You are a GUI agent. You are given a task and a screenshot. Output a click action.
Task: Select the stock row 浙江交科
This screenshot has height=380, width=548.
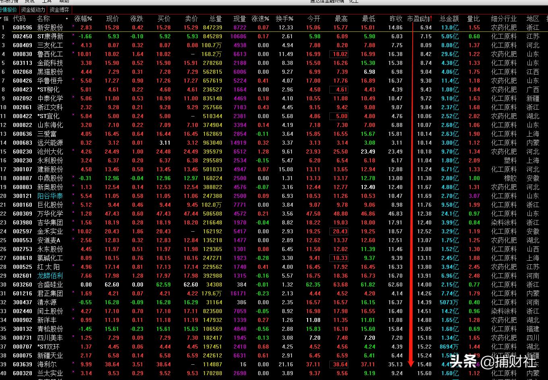50,107
